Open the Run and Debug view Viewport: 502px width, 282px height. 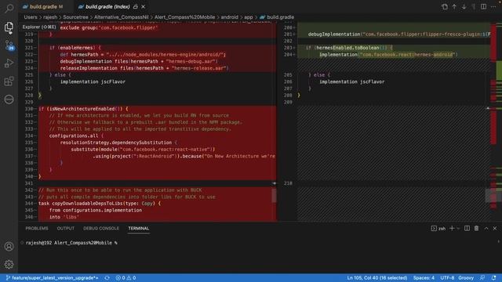coord(9,63)
